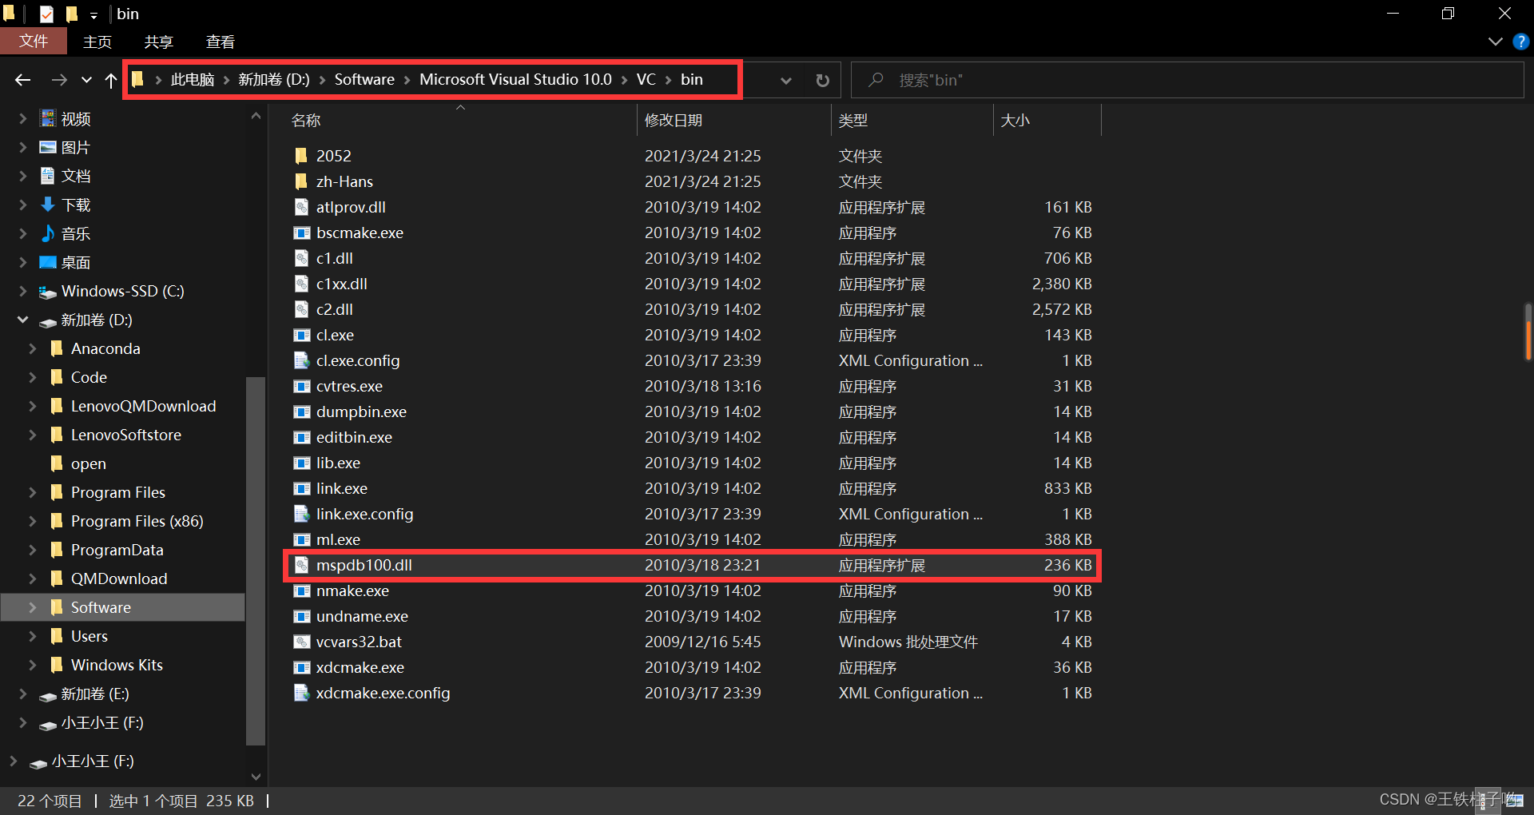
Task: Open the Windows Kits folder in sidebar
Action: pyautogui.click(x=117, y=665)
